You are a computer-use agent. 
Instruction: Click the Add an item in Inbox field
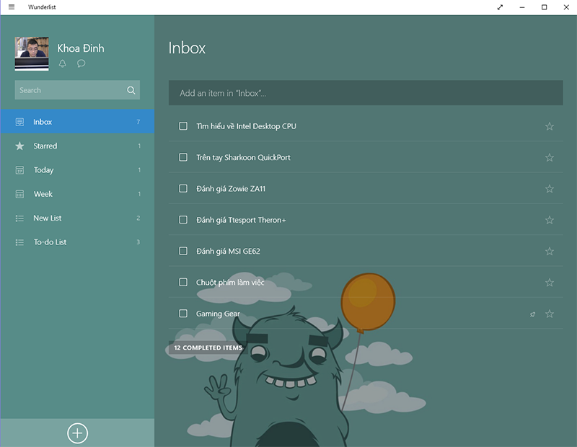(x=366, y=93)
